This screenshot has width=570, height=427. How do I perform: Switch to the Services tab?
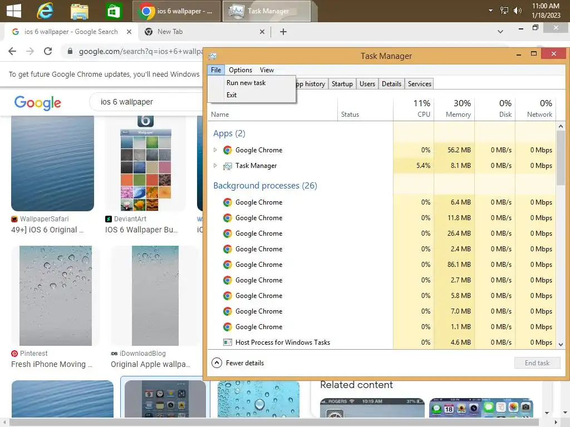(x=419, y=84)
